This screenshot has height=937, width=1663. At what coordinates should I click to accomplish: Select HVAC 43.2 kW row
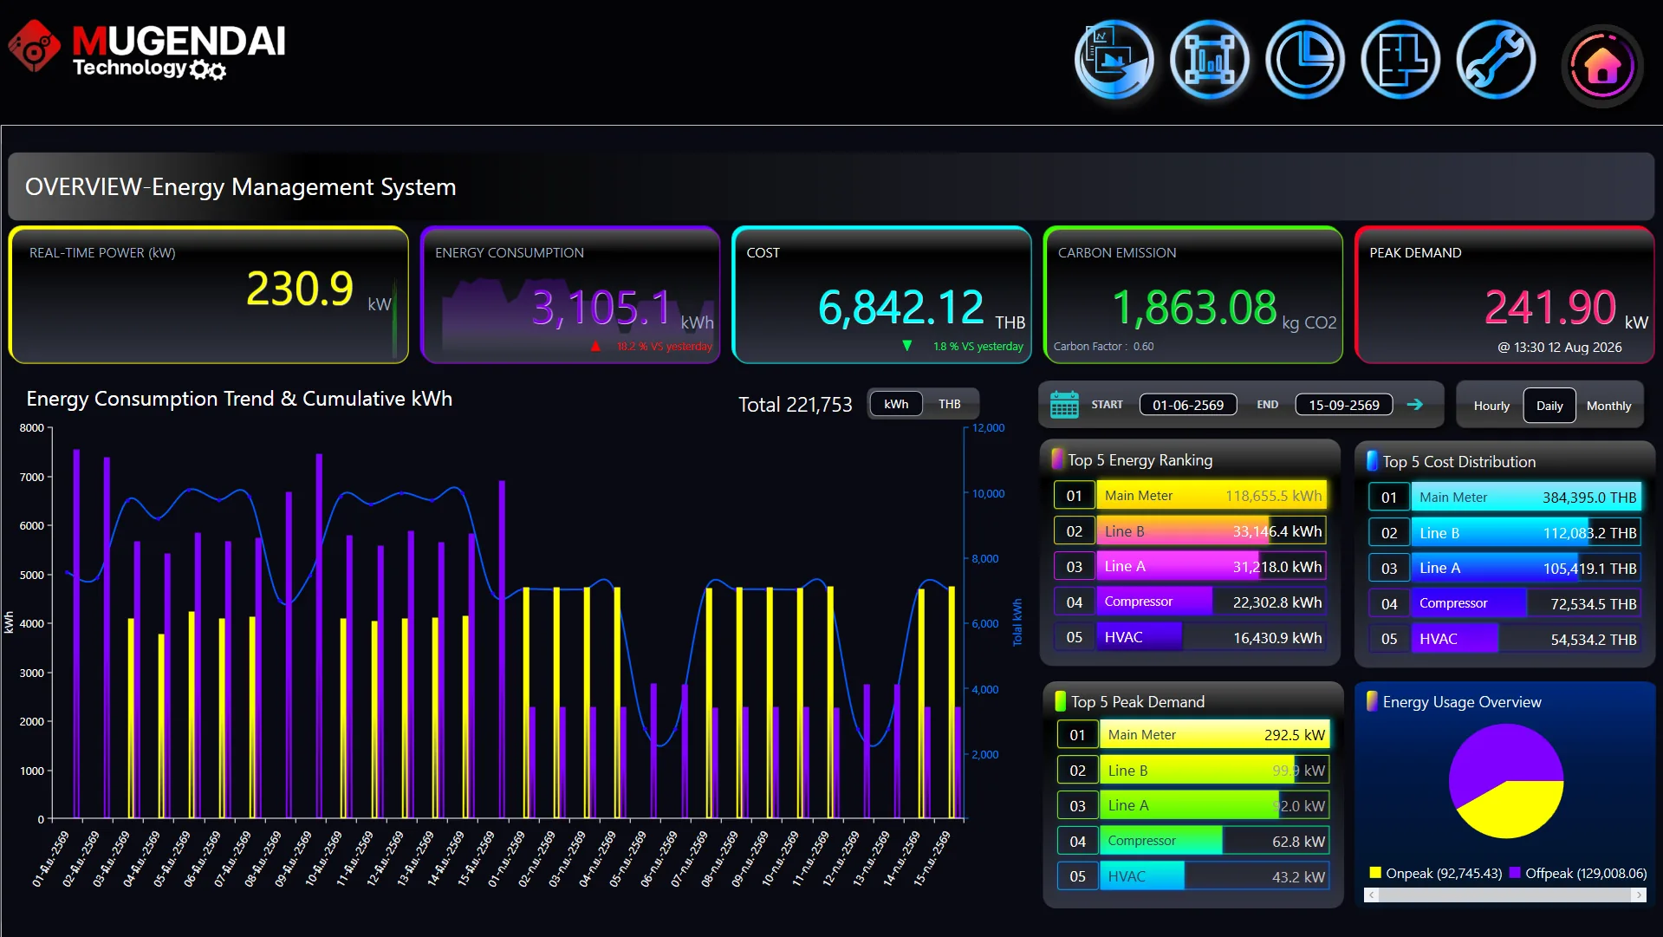click(x=1193, y=876)
